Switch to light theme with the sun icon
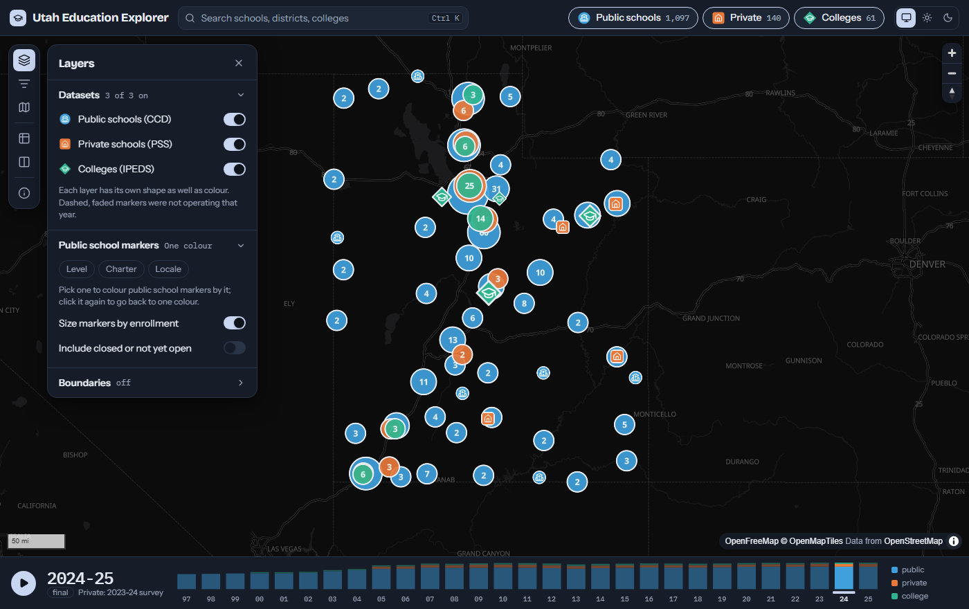 [927, 18]
